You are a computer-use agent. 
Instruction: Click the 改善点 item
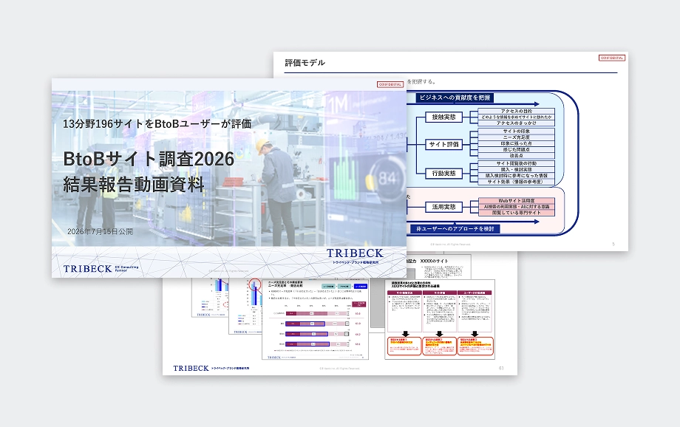point(516,155)
